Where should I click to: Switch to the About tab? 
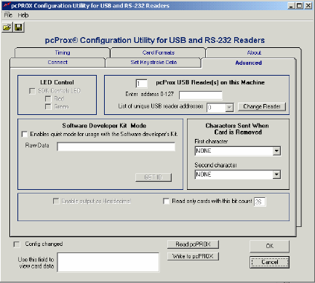tap(254, 52)
